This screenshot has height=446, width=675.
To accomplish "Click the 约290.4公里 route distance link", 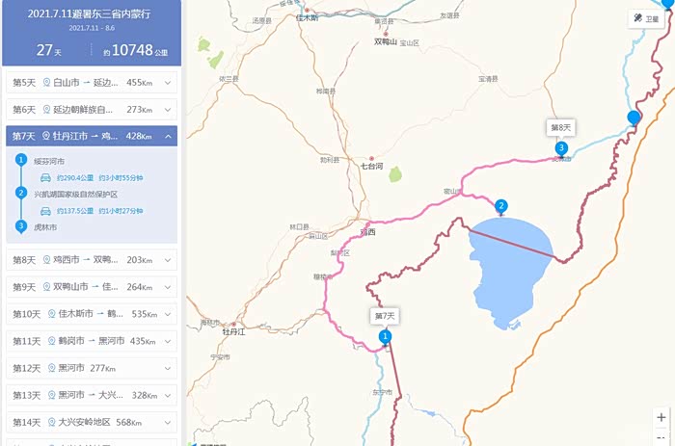I will point(75,177).
